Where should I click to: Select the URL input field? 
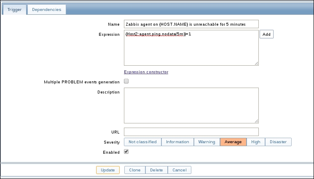pos(191,132)
